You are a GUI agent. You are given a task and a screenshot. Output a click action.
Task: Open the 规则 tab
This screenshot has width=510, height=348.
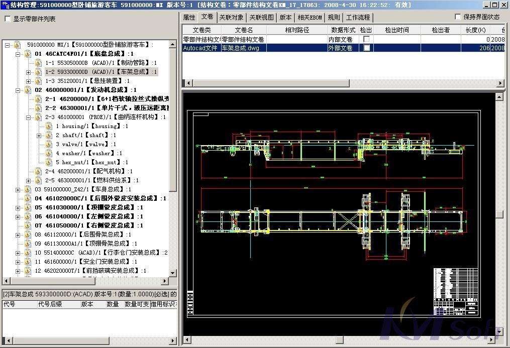coord(334,18)
